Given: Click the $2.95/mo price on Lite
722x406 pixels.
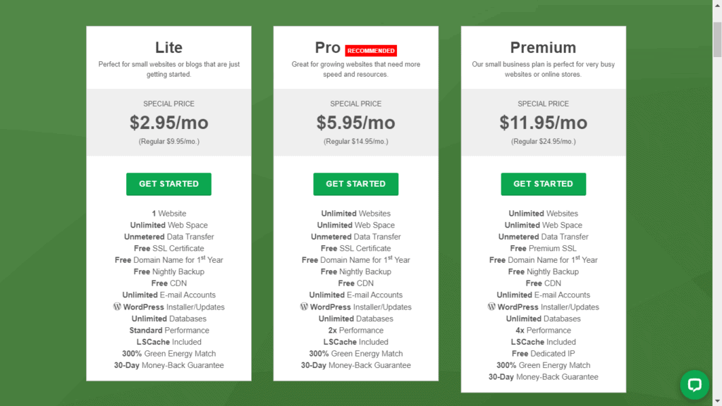Looking at the screenshot, I should point(169,121).
